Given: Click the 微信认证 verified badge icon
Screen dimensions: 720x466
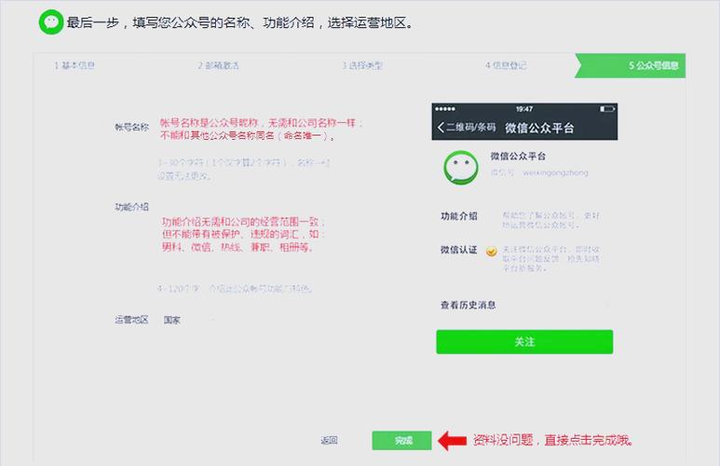Looking at the screenshot, I should [x=491, y=252].
